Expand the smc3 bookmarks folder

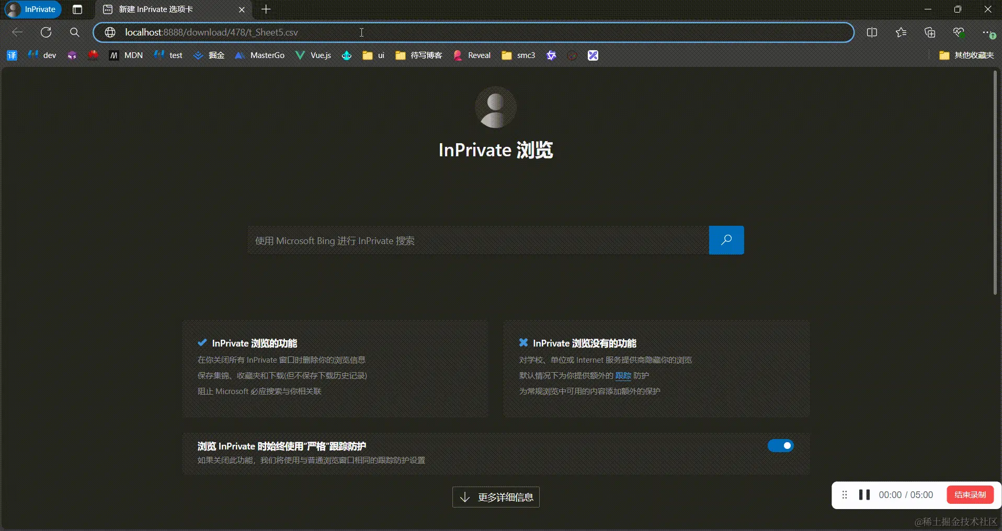pos(518,55)
